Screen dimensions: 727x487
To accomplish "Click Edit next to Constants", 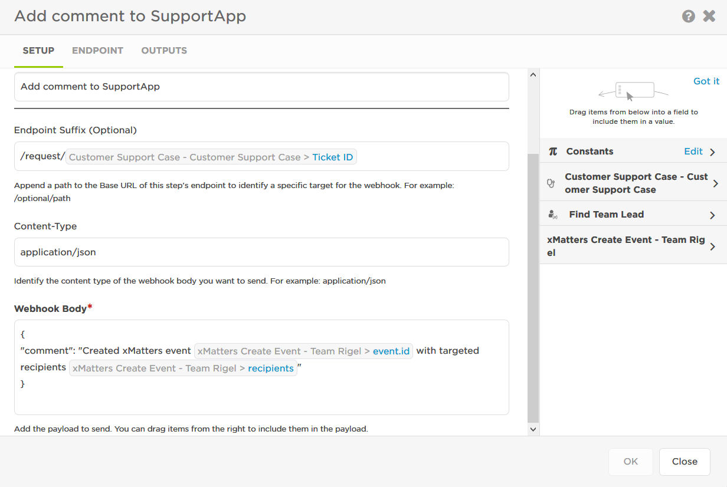I will coord(693,152).
